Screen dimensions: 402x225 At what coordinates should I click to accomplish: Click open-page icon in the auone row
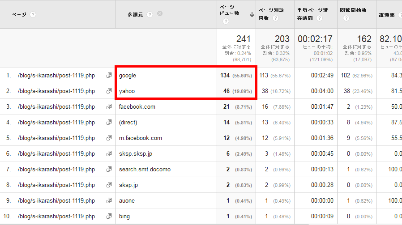[109, 201]
